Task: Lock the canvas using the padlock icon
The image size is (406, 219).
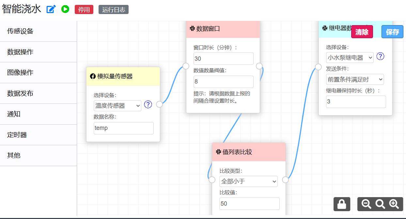Action: [342, 204]
